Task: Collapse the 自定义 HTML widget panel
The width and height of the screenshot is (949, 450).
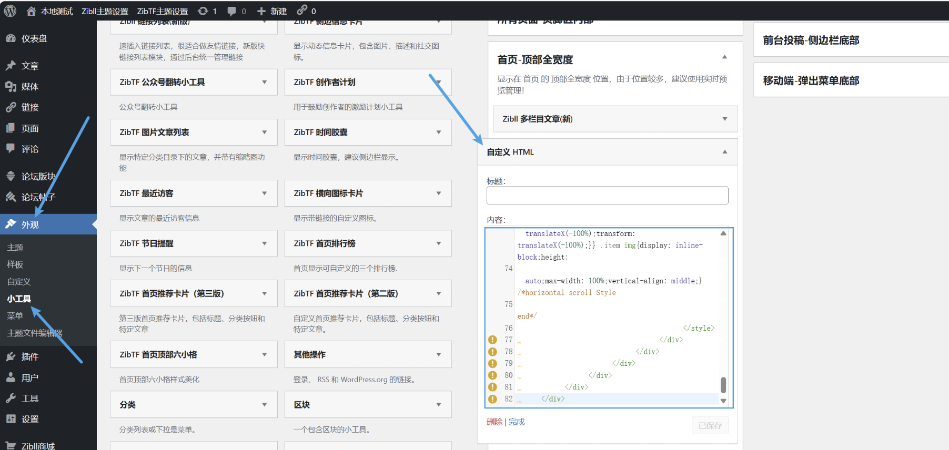Action: [x=724, y=152]
